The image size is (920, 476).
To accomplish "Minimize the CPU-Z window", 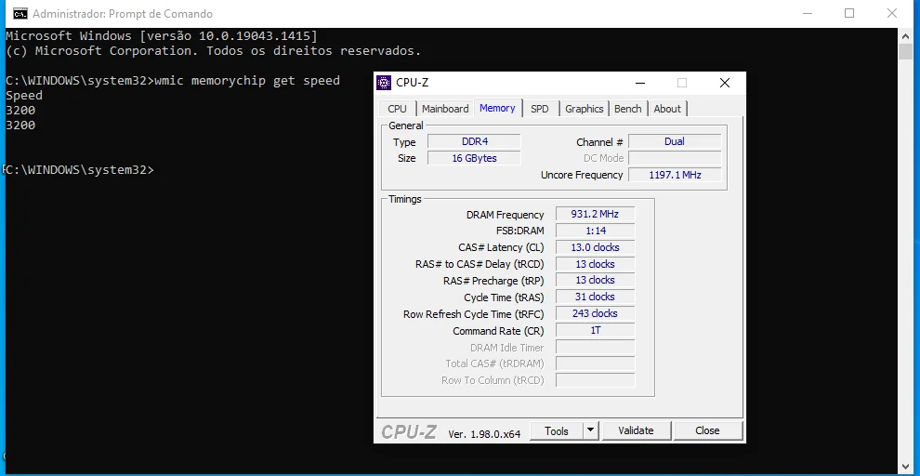I will pos(639,83).
